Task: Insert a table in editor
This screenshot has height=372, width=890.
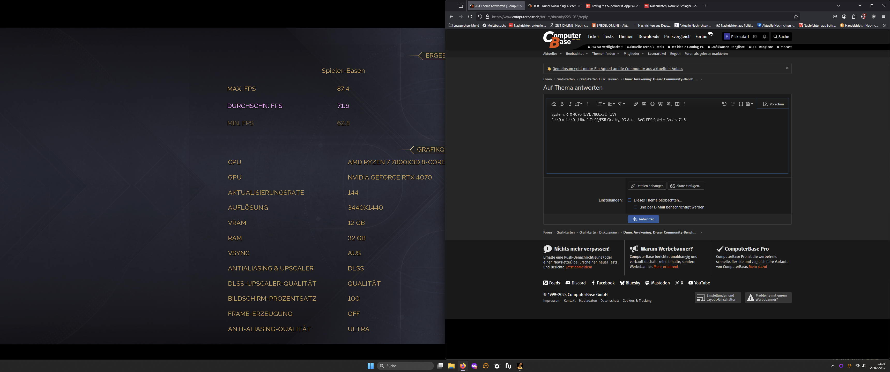Action: (677, 104)
